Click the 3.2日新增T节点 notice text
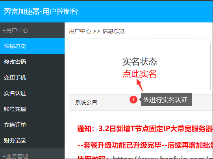The image size is (213, 159). [144, 128]
